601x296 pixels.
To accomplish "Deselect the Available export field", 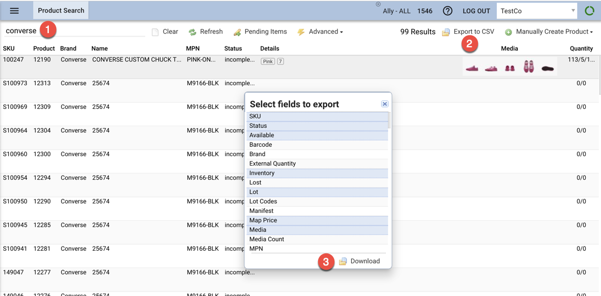I will tap(318, 135).
